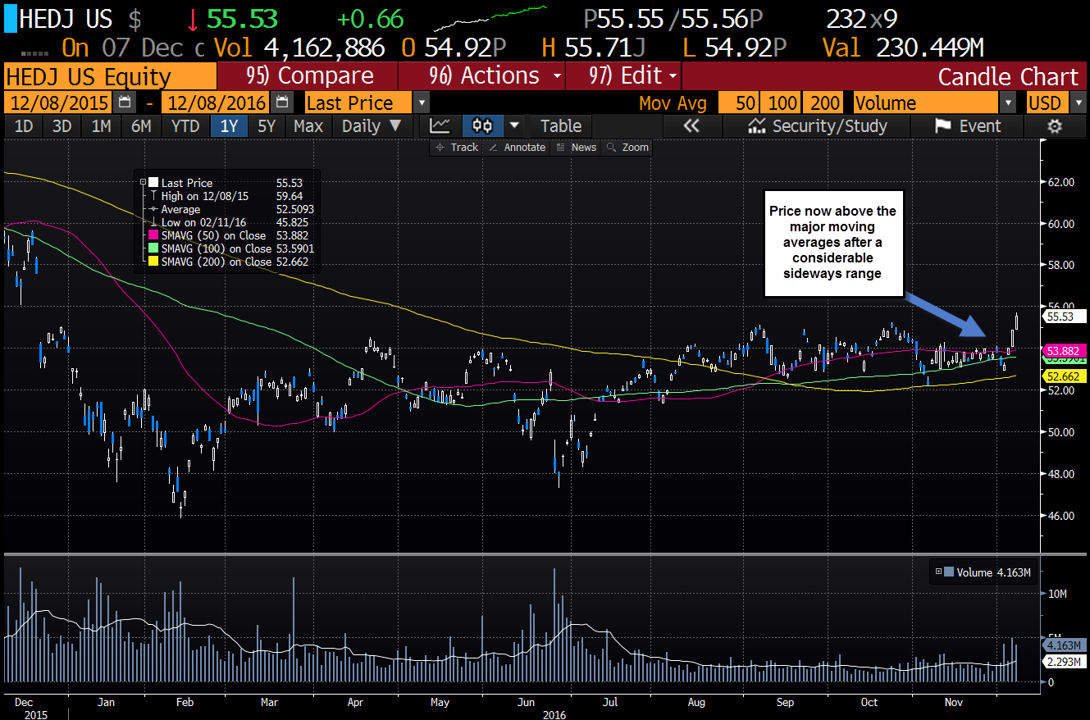Enable the Zoom tool
The width and height of the screenshot is (1090, 720).
(x=627, y=148)
